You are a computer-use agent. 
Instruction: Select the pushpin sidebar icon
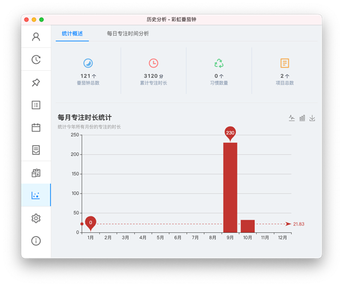[x=36, y=82]
